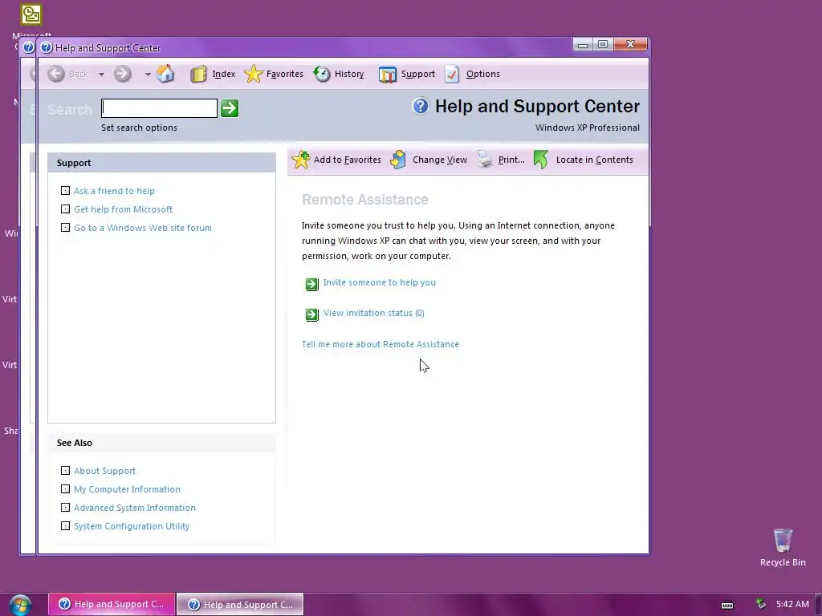Viewport: 822px width, 616px height.
Task: Switch to second Help and Support taskbar button
Action: click(240, 604)
